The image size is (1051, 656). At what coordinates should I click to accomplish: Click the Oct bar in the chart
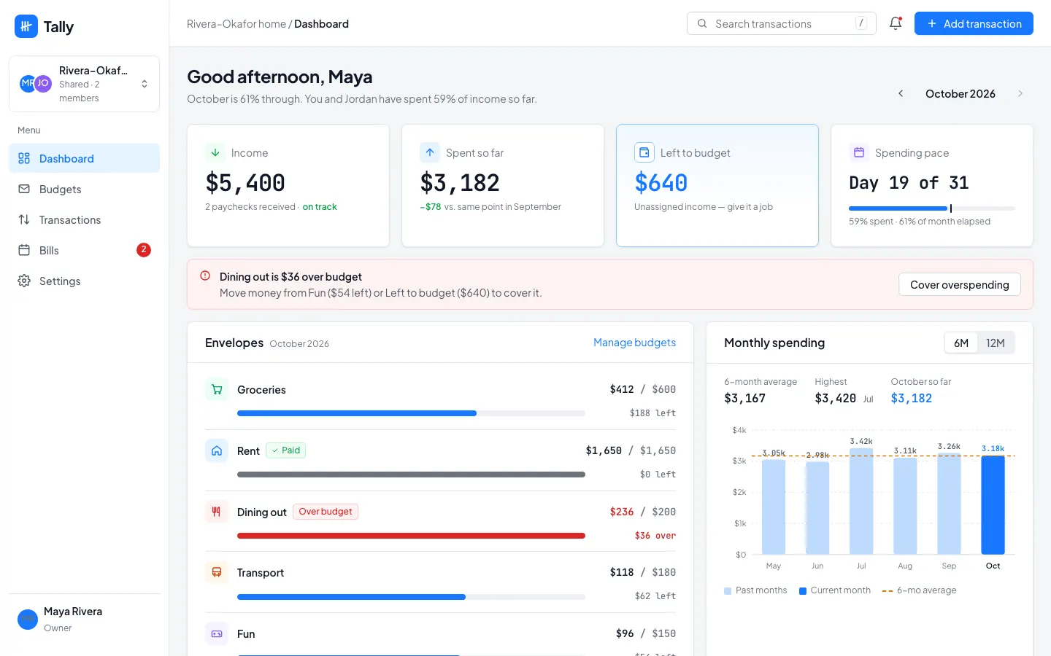point(993,504)
